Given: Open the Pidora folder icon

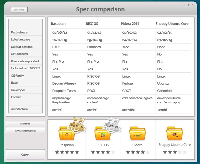Looking at the screenshot, I should click(137, 134).
